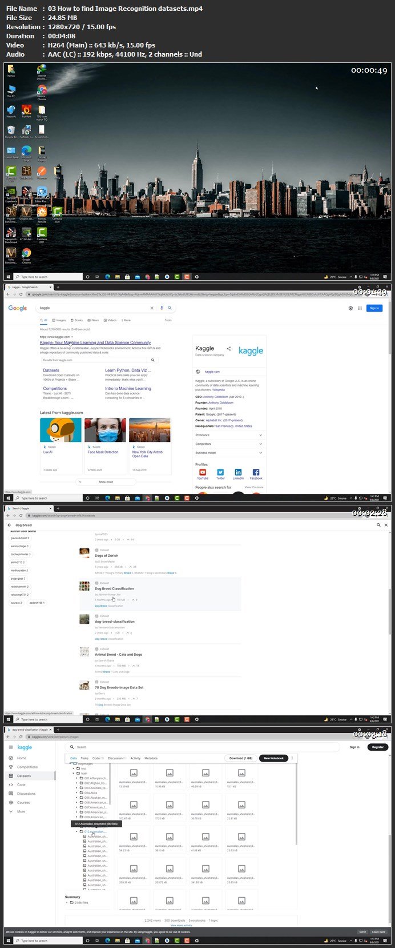Open the News tab in Google results
The image size is (395, 948).
coord(94,320)
